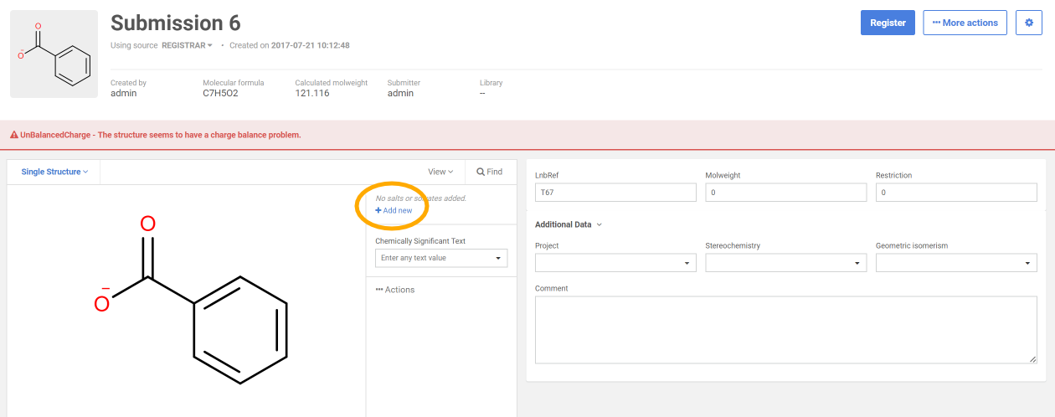1055x417 pixels.
Task: Open the REGISTRAR source dropdown
Action: [x=187, y=45]
